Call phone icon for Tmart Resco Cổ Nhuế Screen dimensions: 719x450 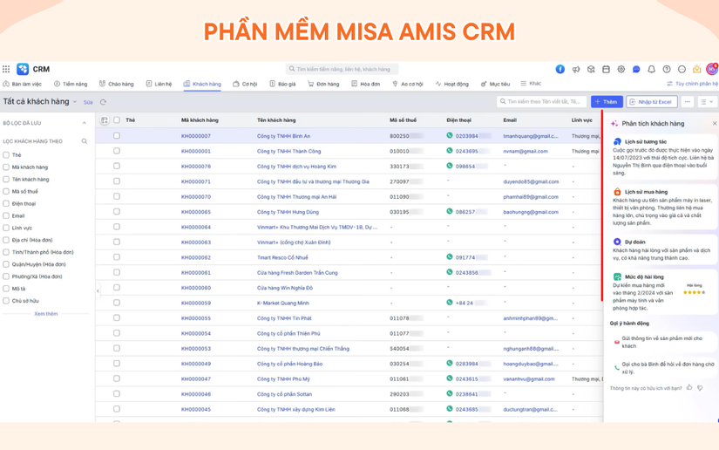click(x=450, y=257)
